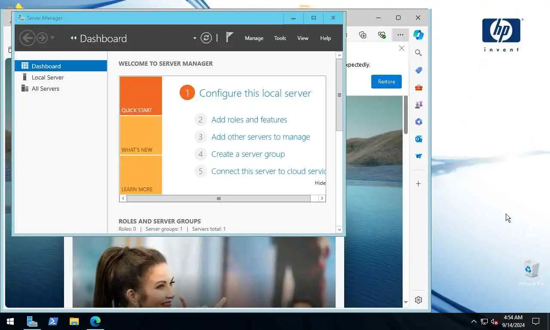
Task: Open PowerShell from the taskbar
Action: tap(53, 321)
